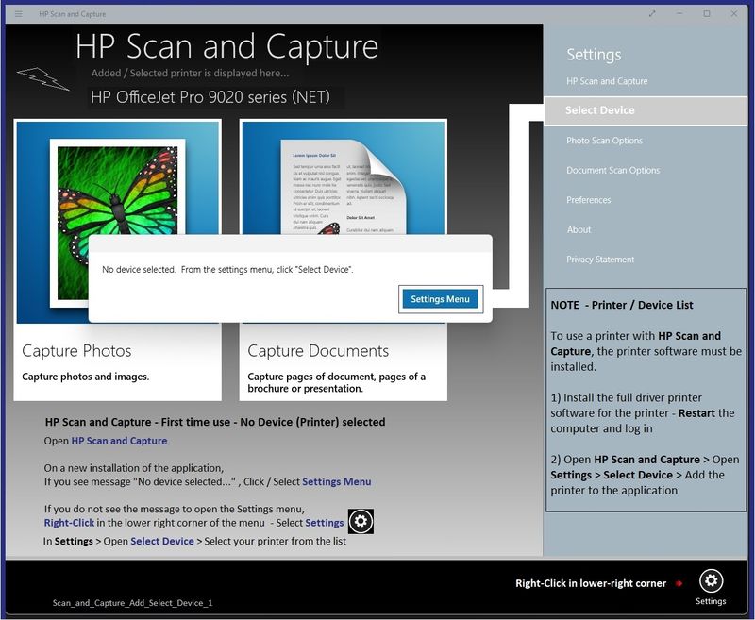Click 'NOTE - Printer / Device List' heading
Screen dimensions: 755x620
click(x=622, y=305)
